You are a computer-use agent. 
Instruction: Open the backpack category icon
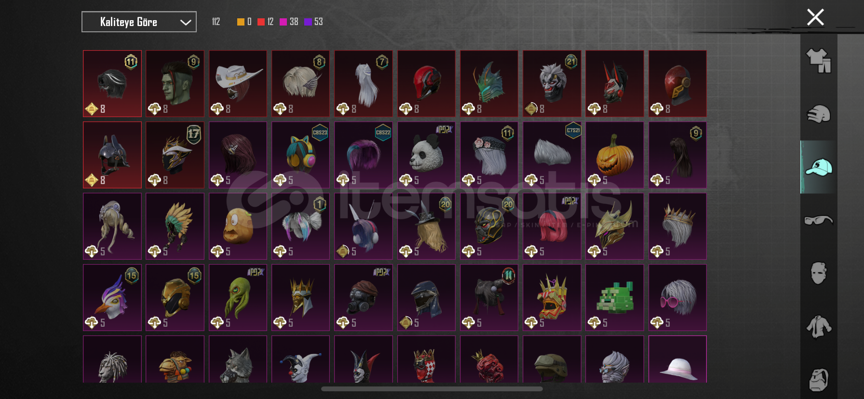[819, 380]
